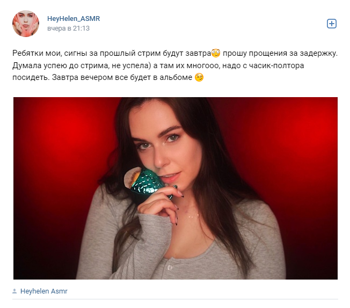Click the winking emoji after 'альбоме'
Viewport: 350px width, 308px height.
tap(199, 77)
